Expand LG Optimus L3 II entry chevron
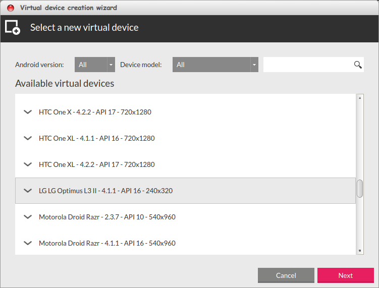Viewport: 379px width, 288px height. (28, 191)
